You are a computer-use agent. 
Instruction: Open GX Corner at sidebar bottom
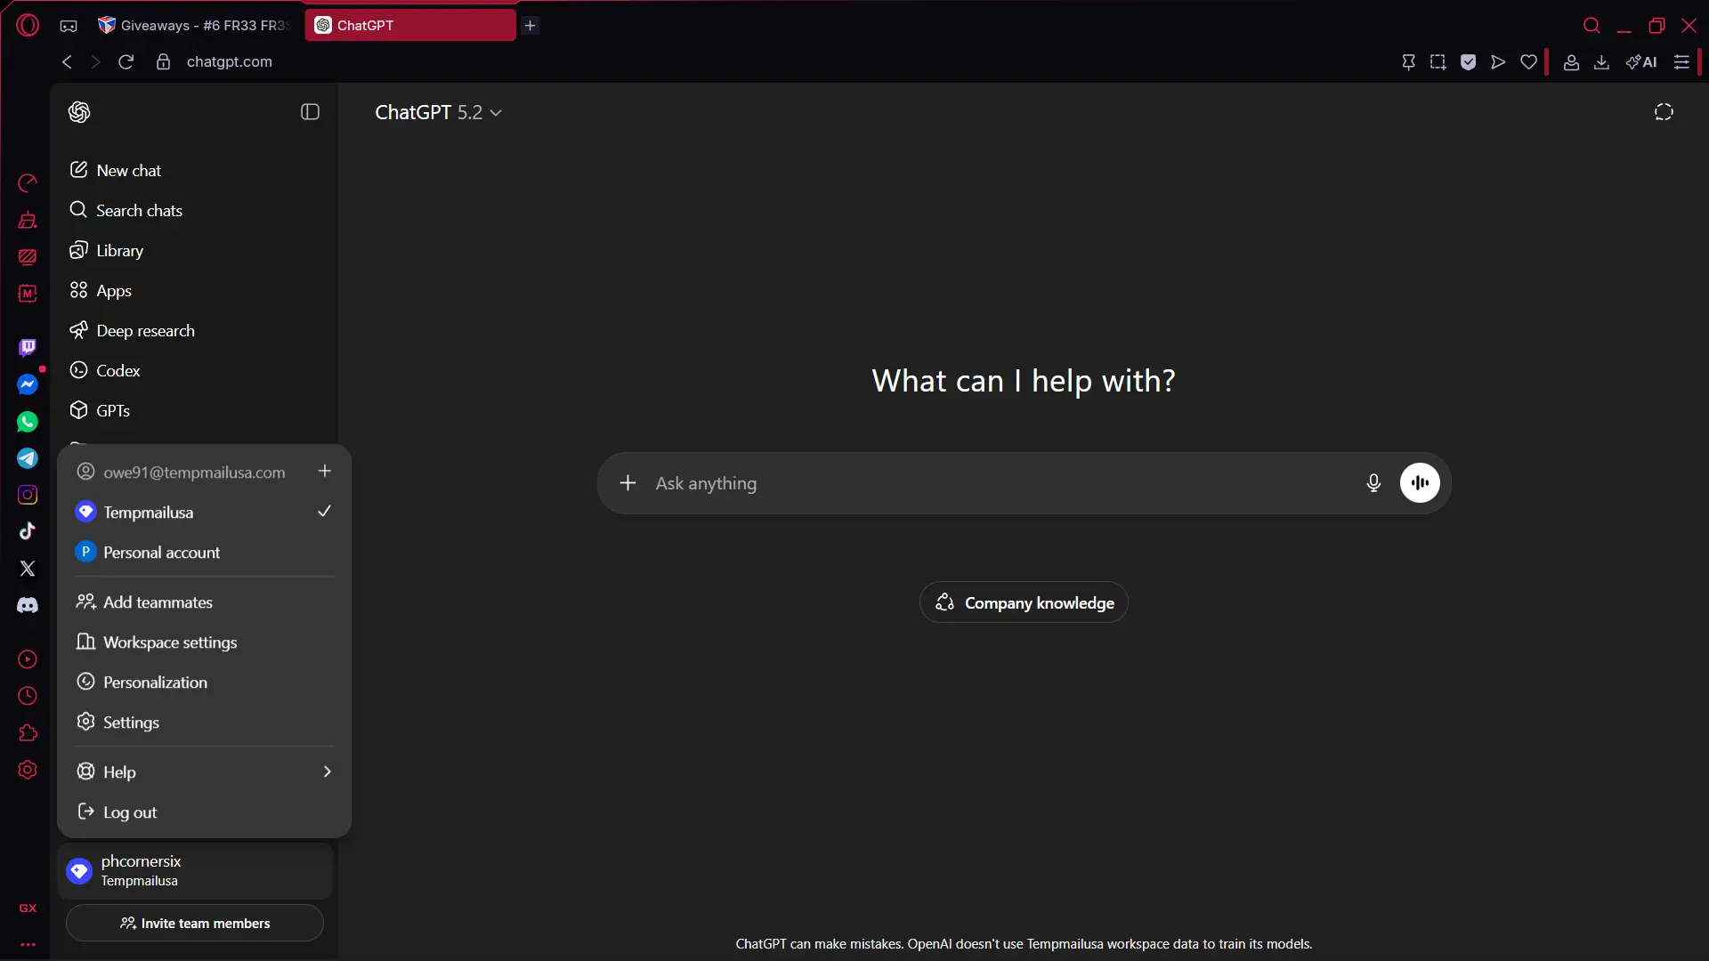coord(28,909)
